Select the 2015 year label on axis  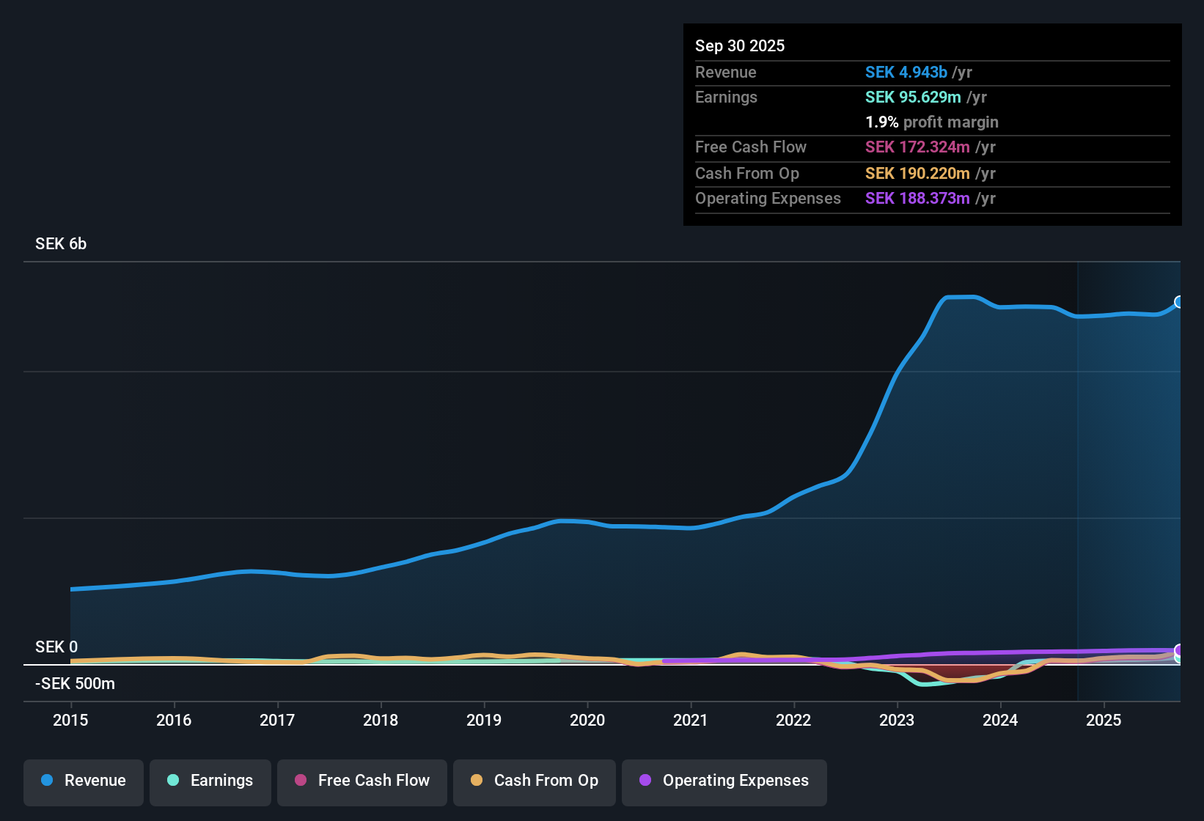click(70, 721)
